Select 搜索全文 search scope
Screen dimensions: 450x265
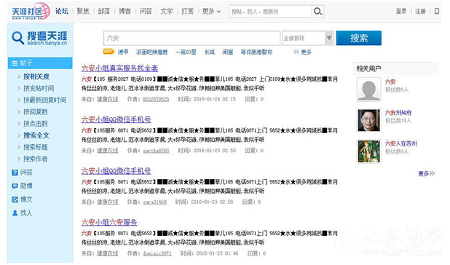36,135
